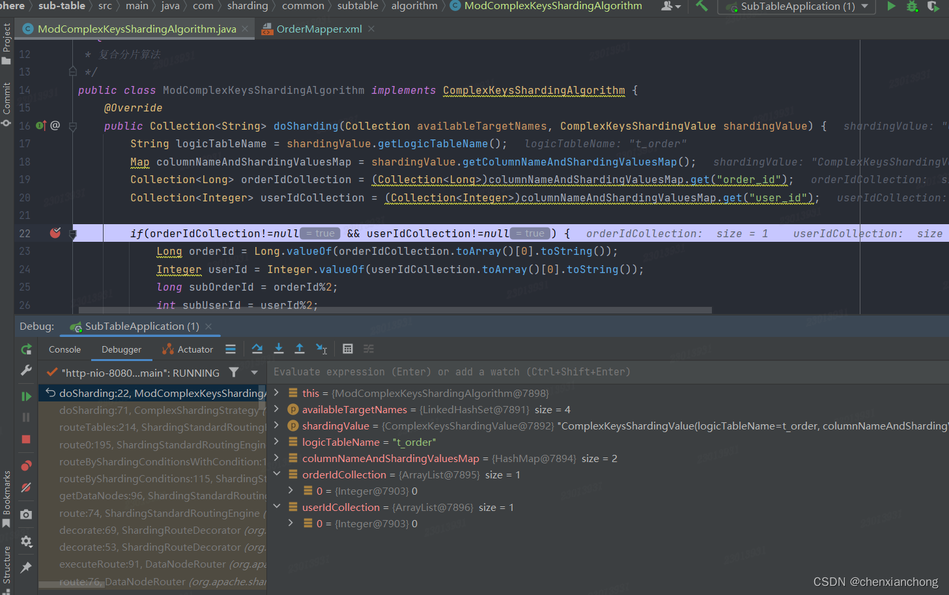The width and height of the screenshot is (949, 595).
Task: Click the Run to Cursor icon
Action: point(321,349)
